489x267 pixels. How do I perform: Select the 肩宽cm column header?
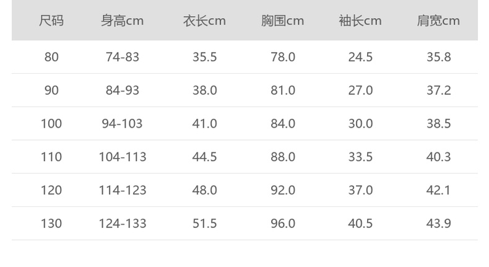coord(438,21)
